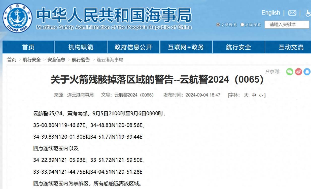The width and height of the screenshot is (311, 189).
Task: Open the mail envelope icon
Action: pyautogui.click(x=292, y=13)
